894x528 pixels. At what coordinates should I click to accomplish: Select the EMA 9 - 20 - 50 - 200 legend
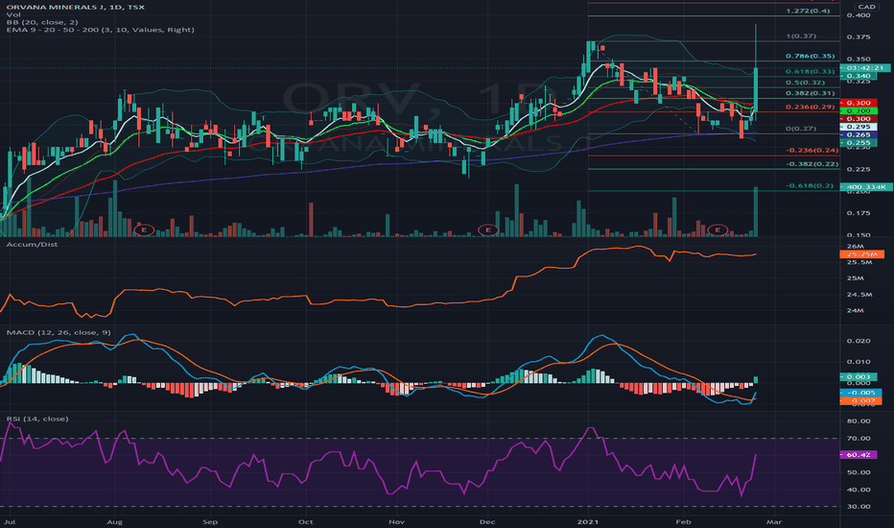[x=101, y=30]
